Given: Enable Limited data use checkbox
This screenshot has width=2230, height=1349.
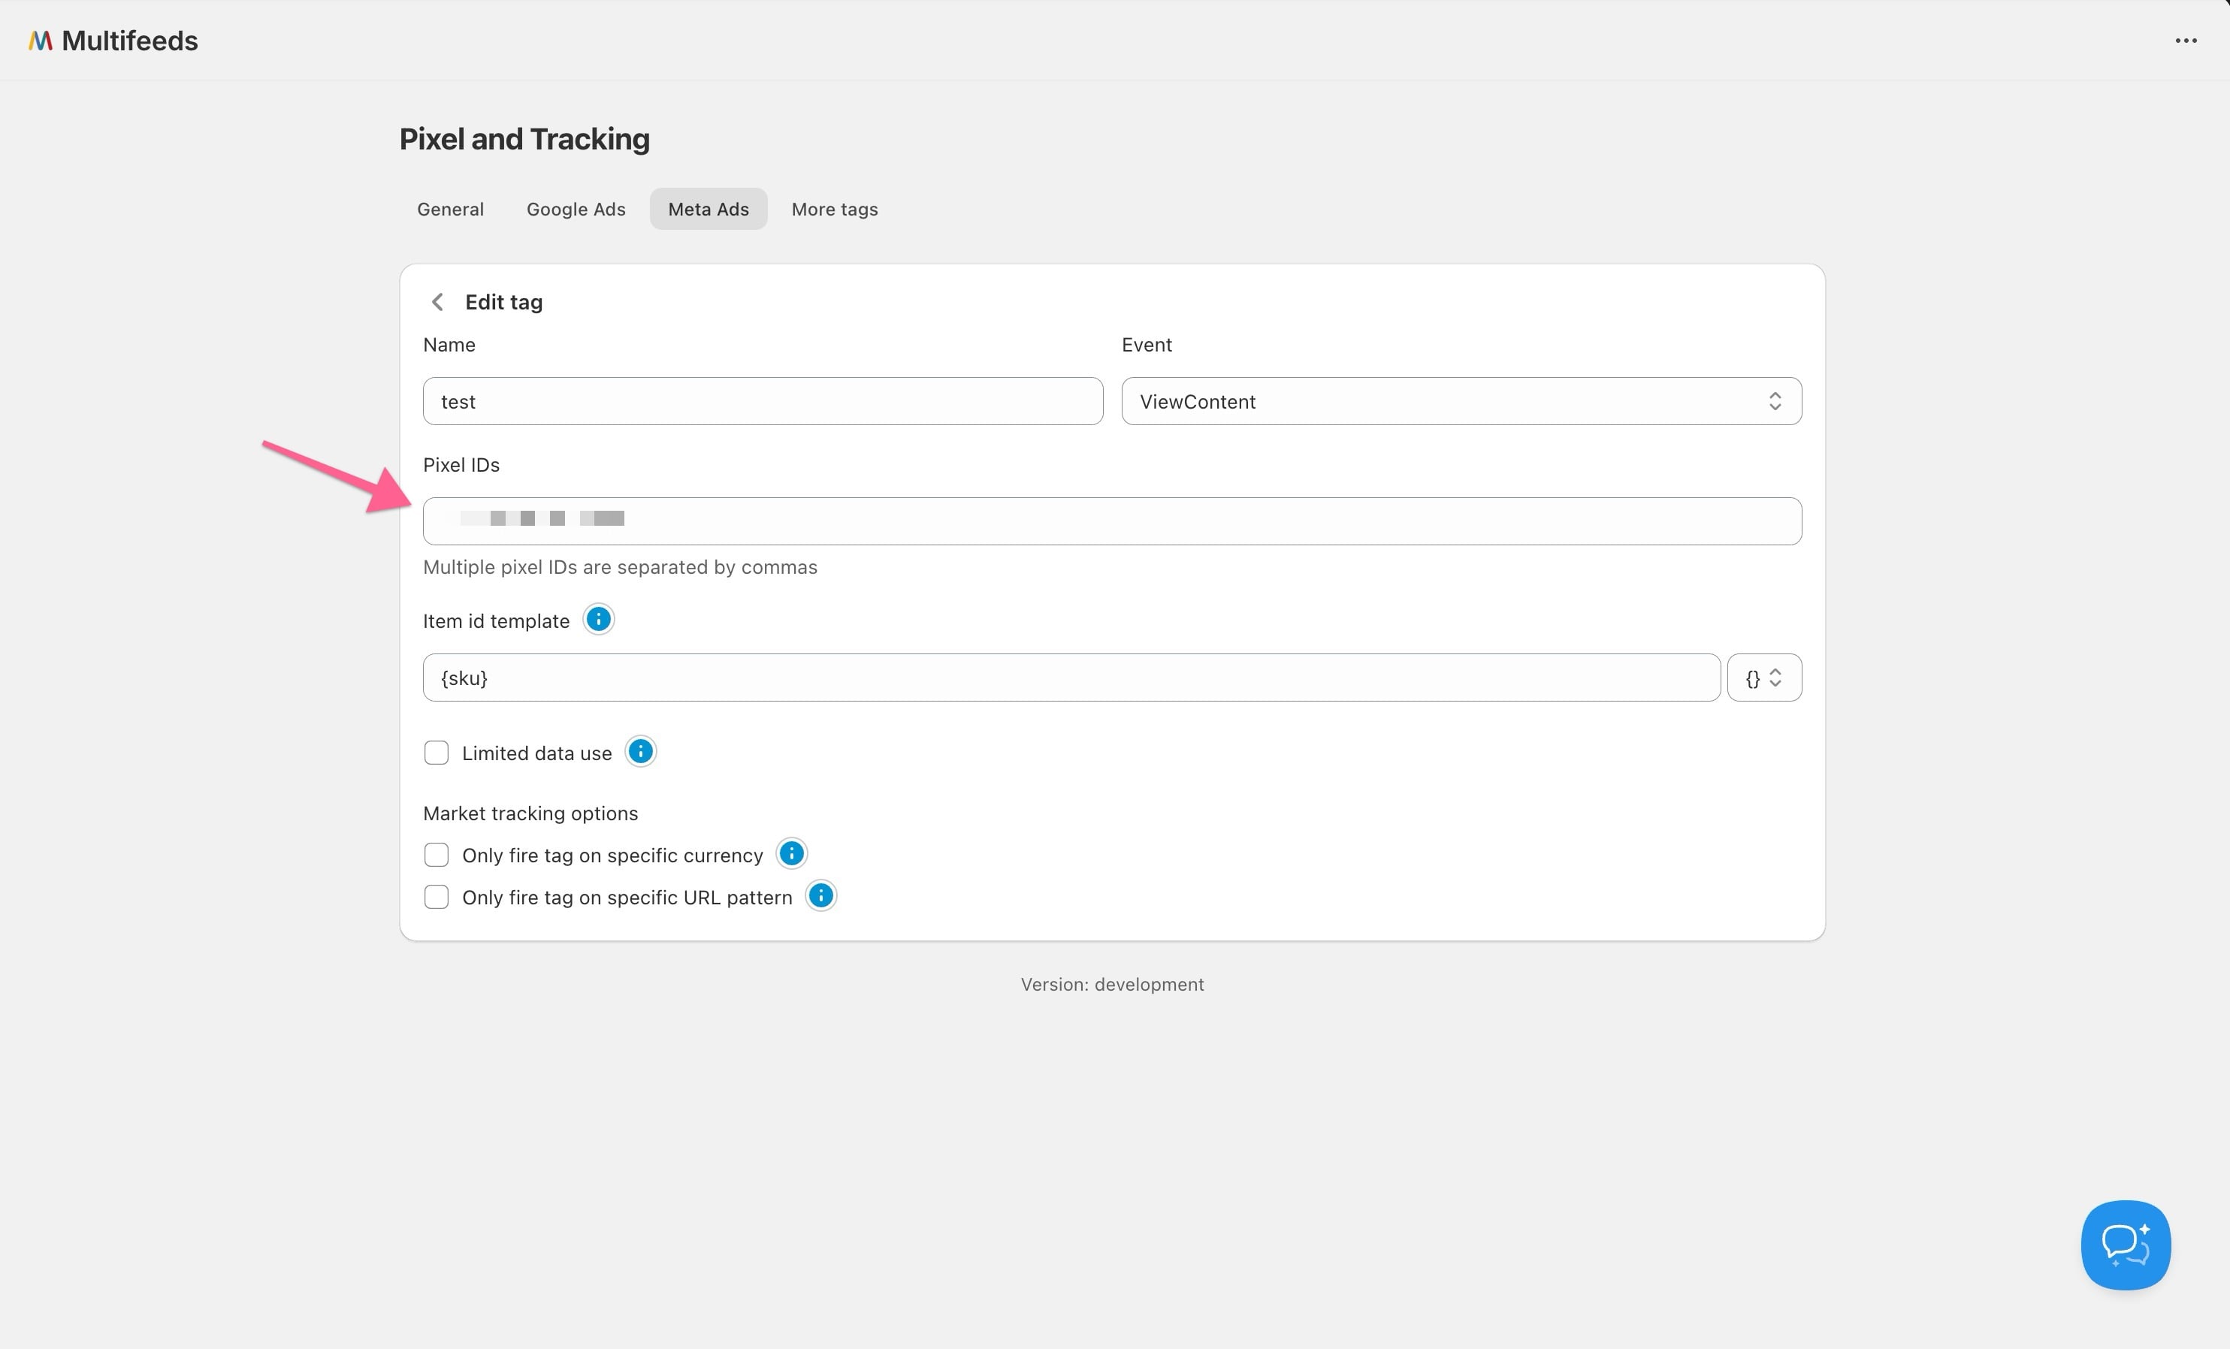Looking at the screenshot, I should (x=437, y=753).
